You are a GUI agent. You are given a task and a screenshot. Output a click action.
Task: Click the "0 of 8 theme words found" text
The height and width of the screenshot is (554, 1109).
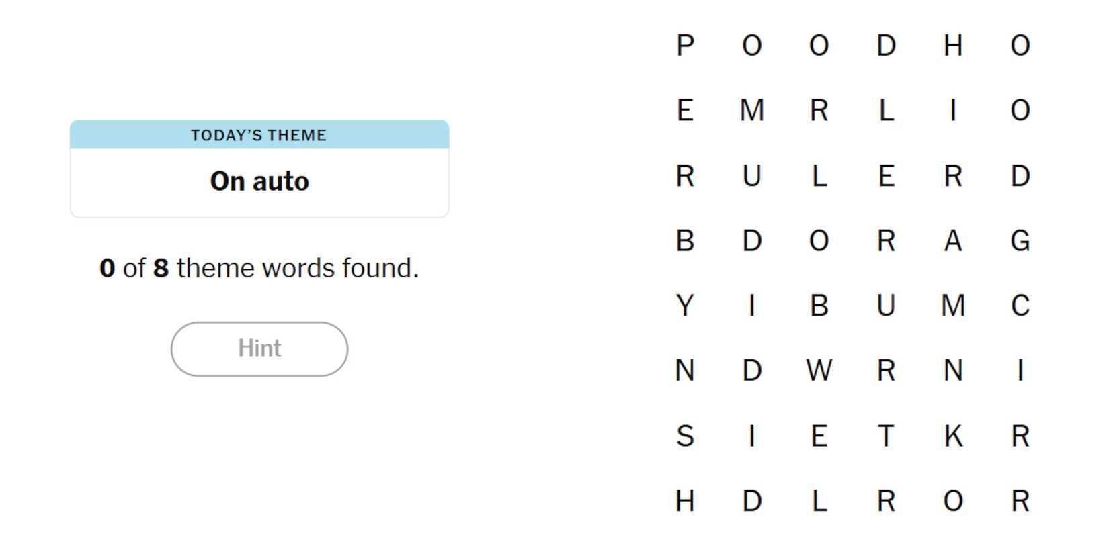(x=259, y=268)
